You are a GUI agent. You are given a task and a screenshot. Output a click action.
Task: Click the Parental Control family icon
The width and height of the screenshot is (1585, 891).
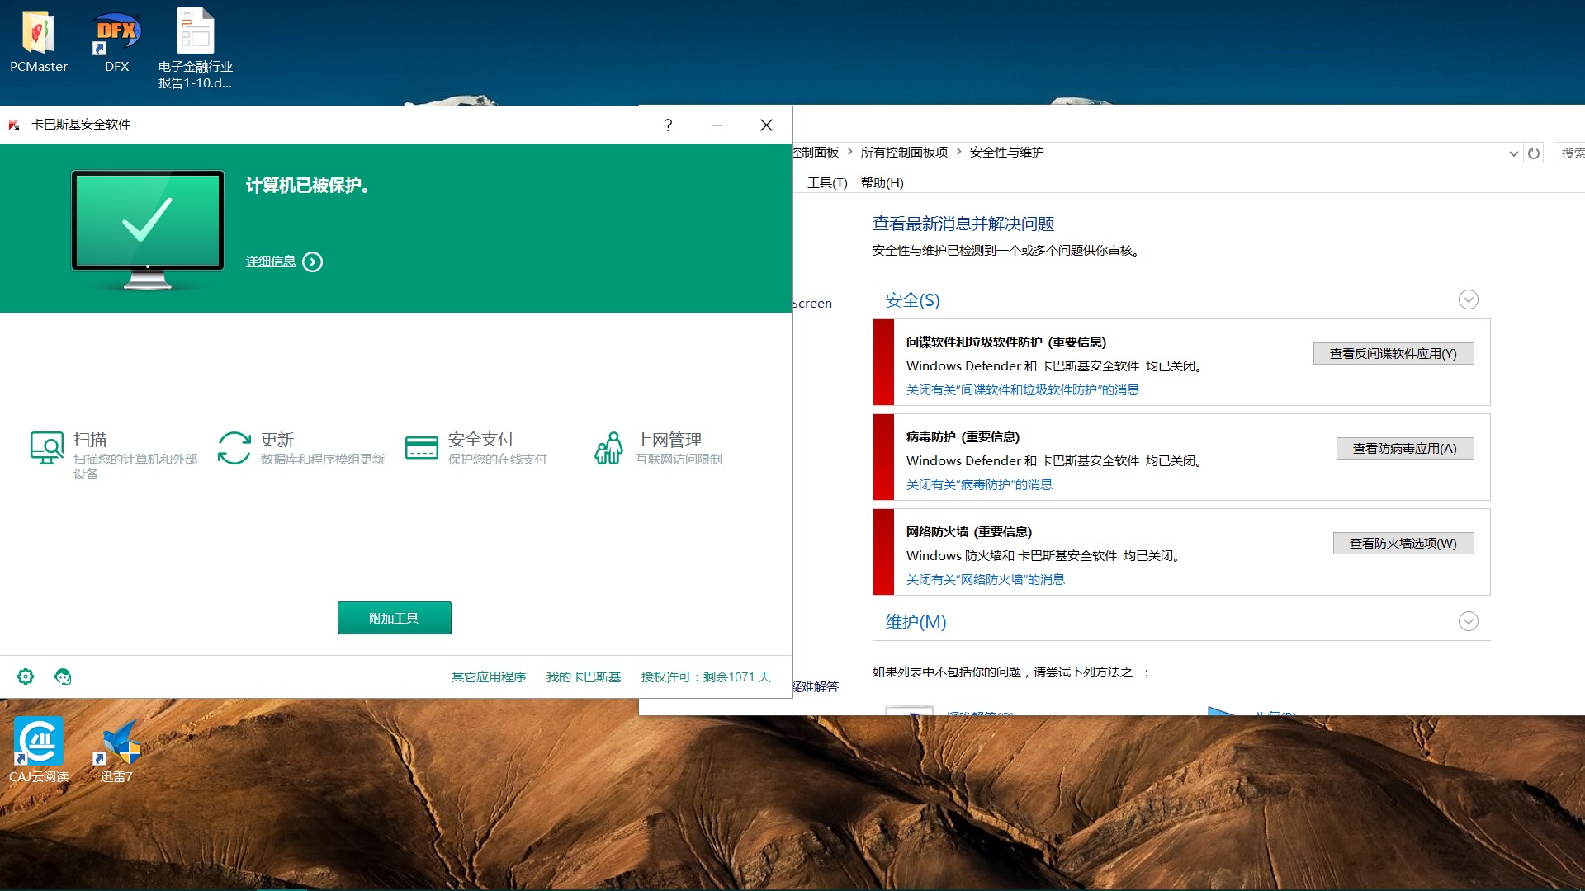[x=608, y=448]
